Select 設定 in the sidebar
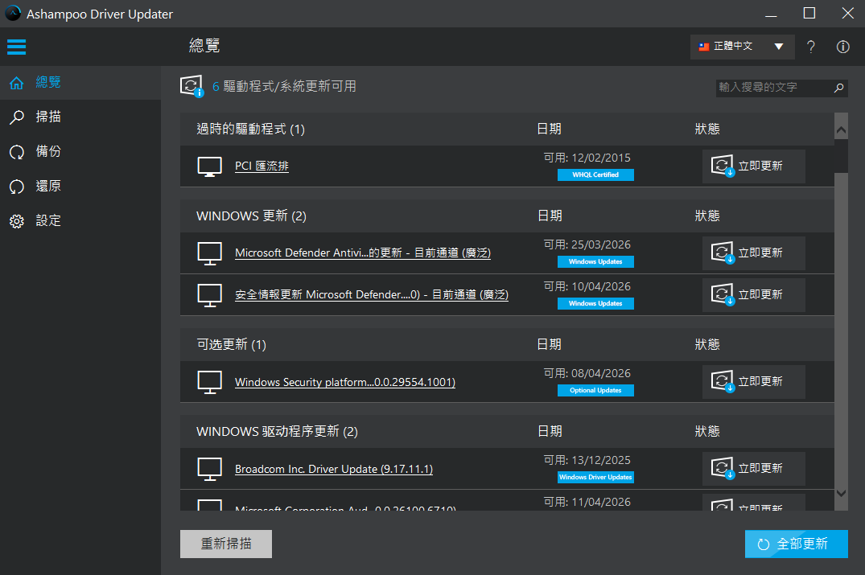 click(80, 221)
